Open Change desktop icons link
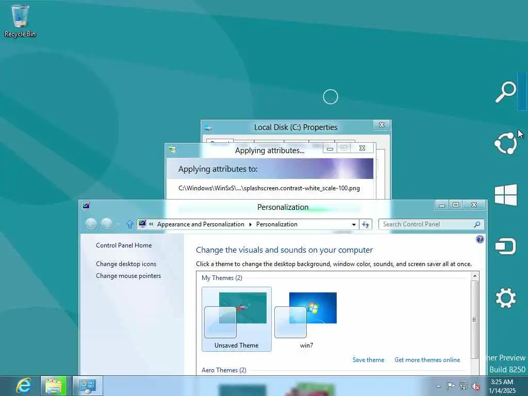Screen dimensions: 528x396 tap(126, 264)
